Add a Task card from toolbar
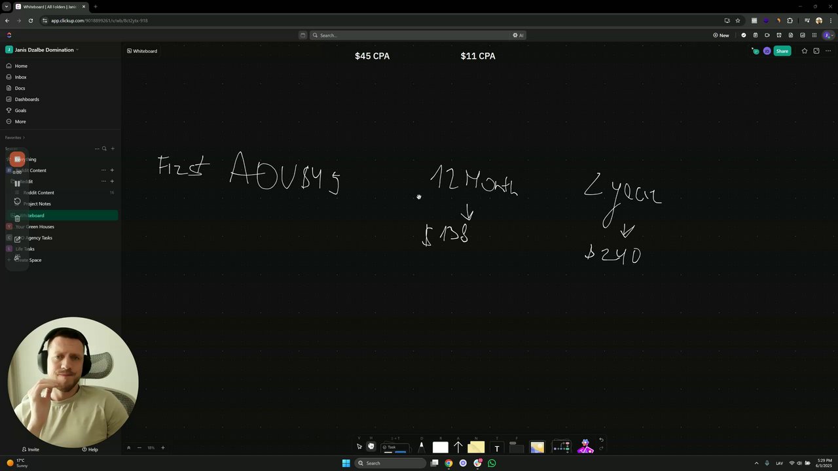The width and height of the screenshot is (838, 471). pos(395,448)
